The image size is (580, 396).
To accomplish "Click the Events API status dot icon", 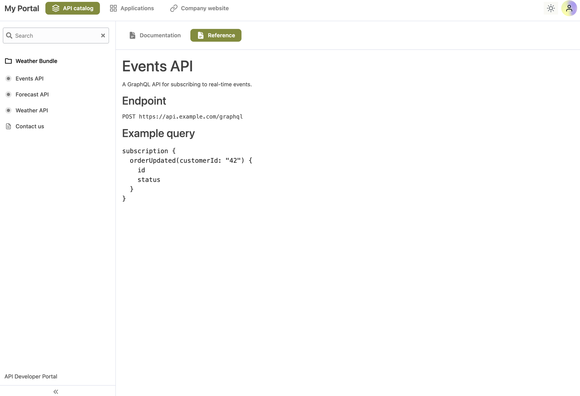I will pos(8,79).
